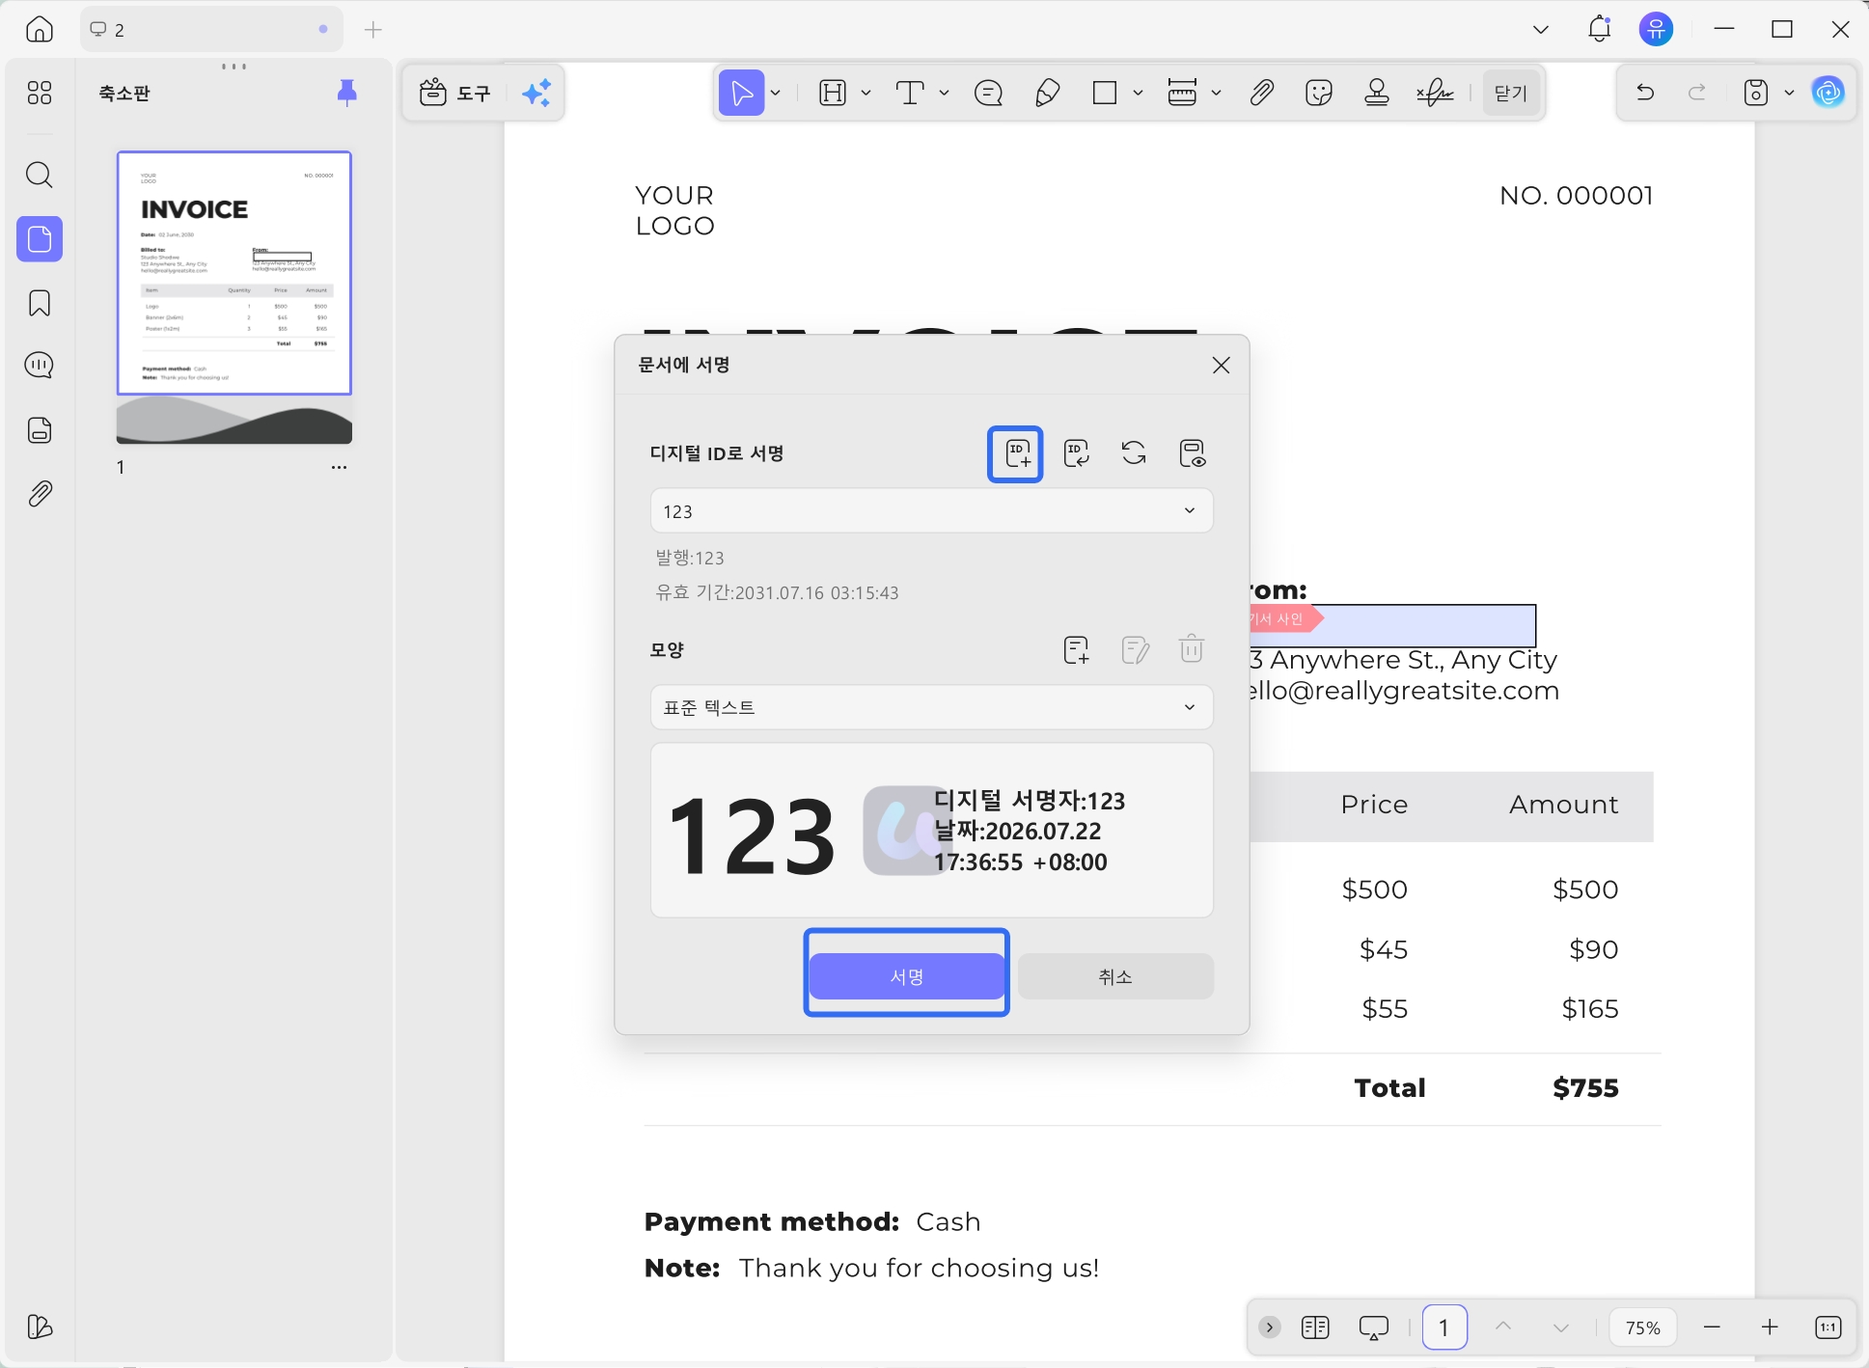Delete the signature appearance
This screenshot has width=1869, height=1368.
pyautogui.click(x=1192, y=649)
